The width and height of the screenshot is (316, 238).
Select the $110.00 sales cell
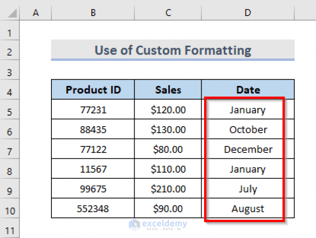[x=168, y=169]
